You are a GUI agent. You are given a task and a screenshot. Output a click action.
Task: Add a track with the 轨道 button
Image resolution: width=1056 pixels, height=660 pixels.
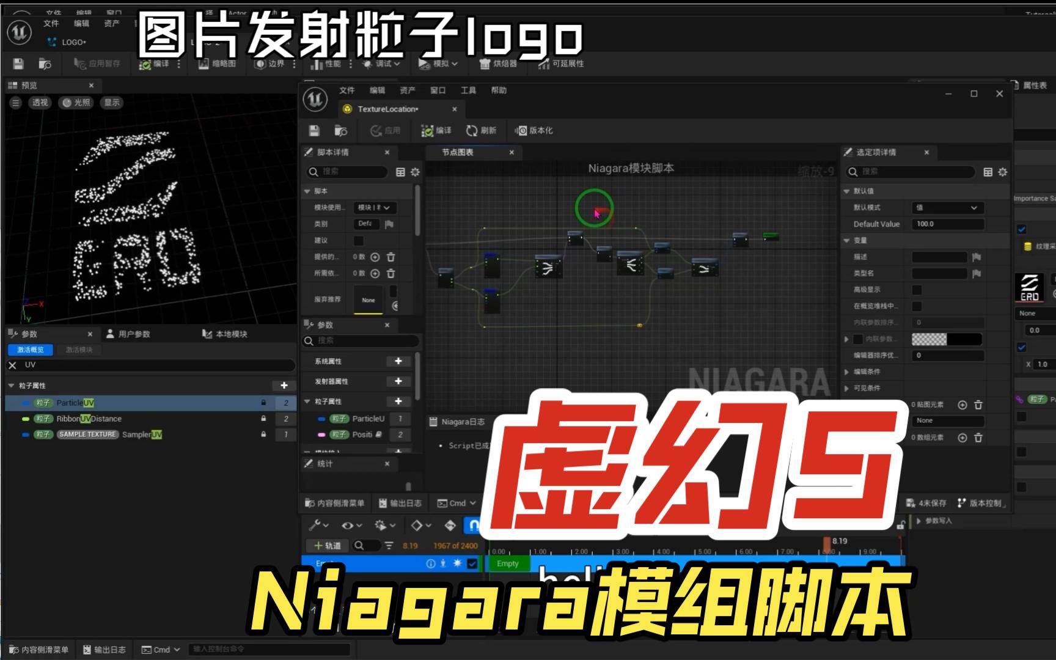click(327, 545)
